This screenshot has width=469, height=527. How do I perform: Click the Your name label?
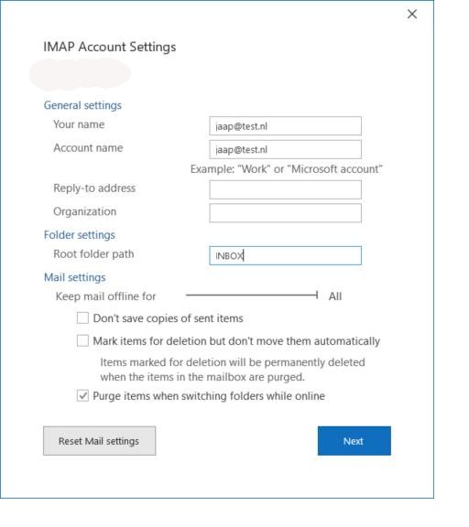79,124
